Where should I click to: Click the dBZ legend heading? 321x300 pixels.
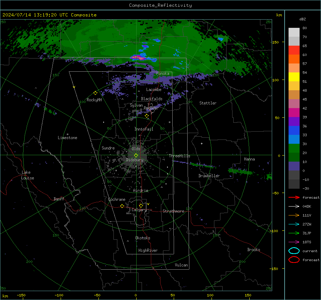tap(302, 19)
